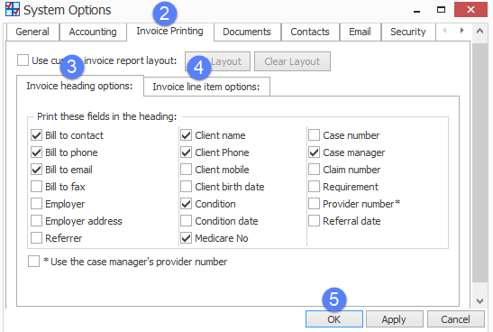Enable Use the case manager's provider number

(x=33, y=262)
